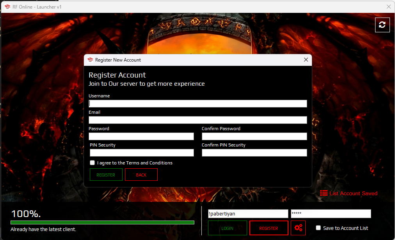Focus the PIN Security input box

(142, 153)
